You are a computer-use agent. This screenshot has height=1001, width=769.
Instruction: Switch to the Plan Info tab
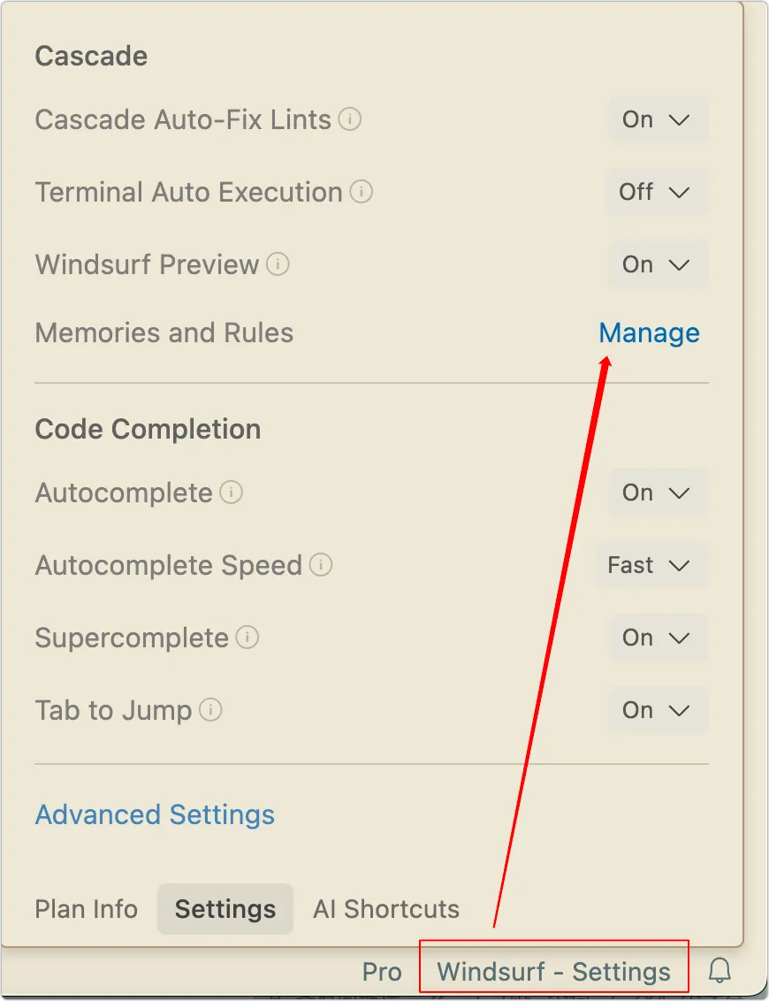(x=86, y=909)
